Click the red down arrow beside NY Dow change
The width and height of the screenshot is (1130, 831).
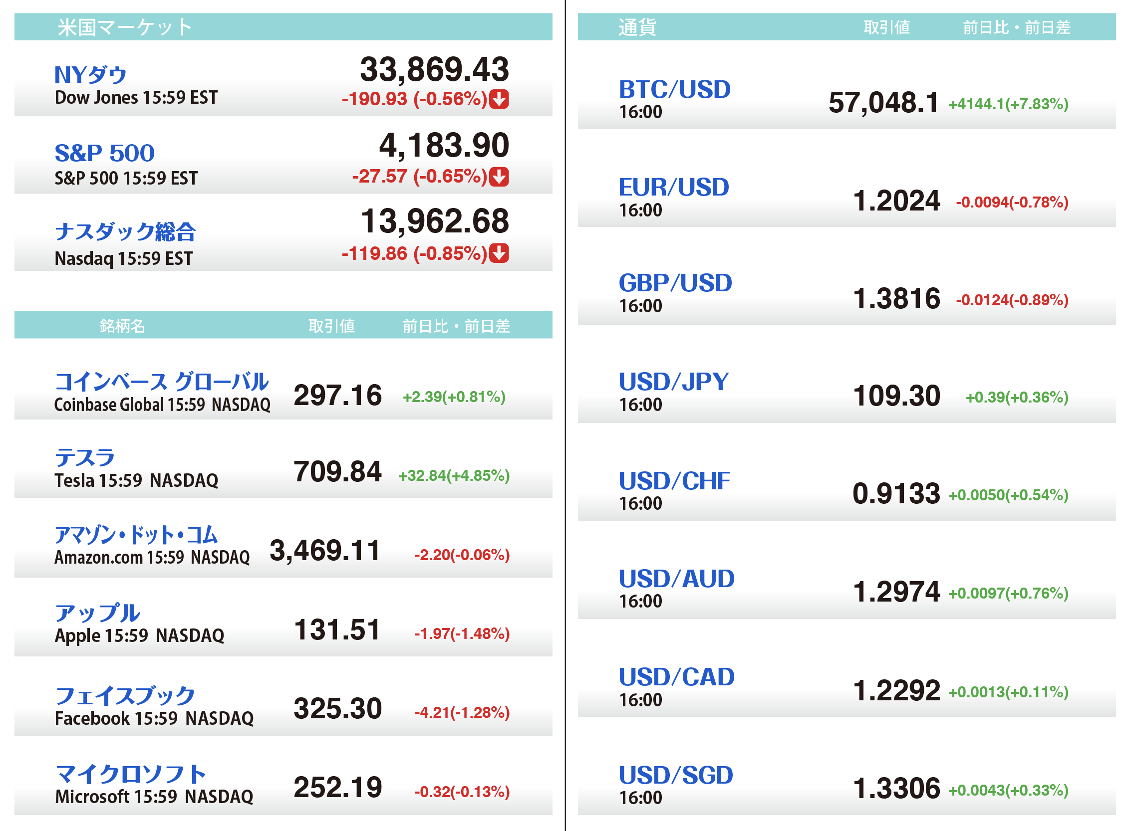pyautogui.click(x=499, y=99)
